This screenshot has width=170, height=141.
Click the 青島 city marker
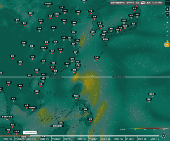(x=74, y=25)
